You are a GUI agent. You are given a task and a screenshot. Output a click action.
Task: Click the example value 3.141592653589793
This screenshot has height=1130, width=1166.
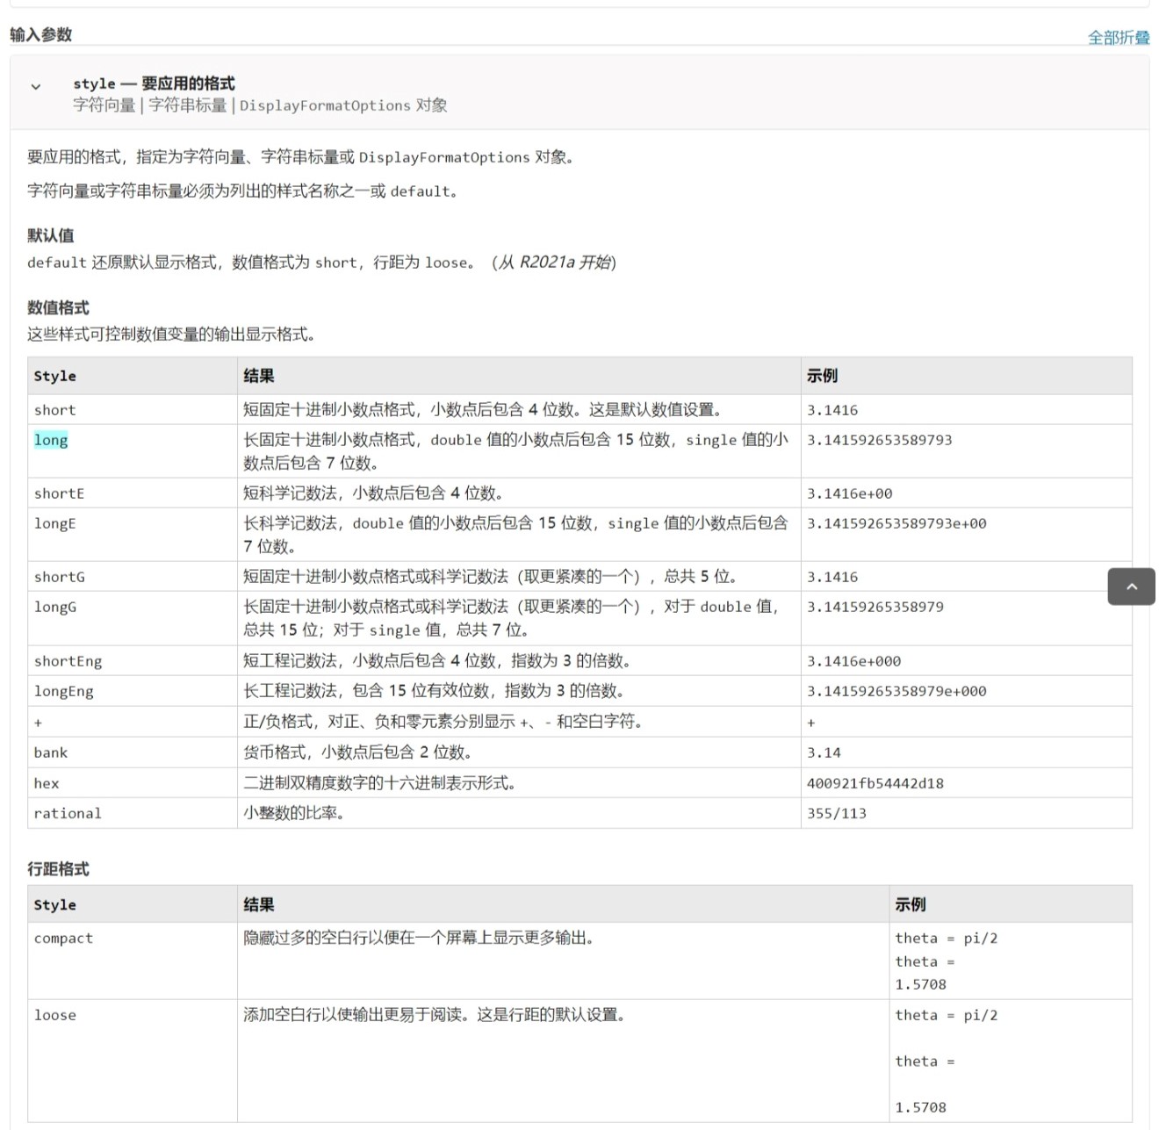tap(880, 440)
